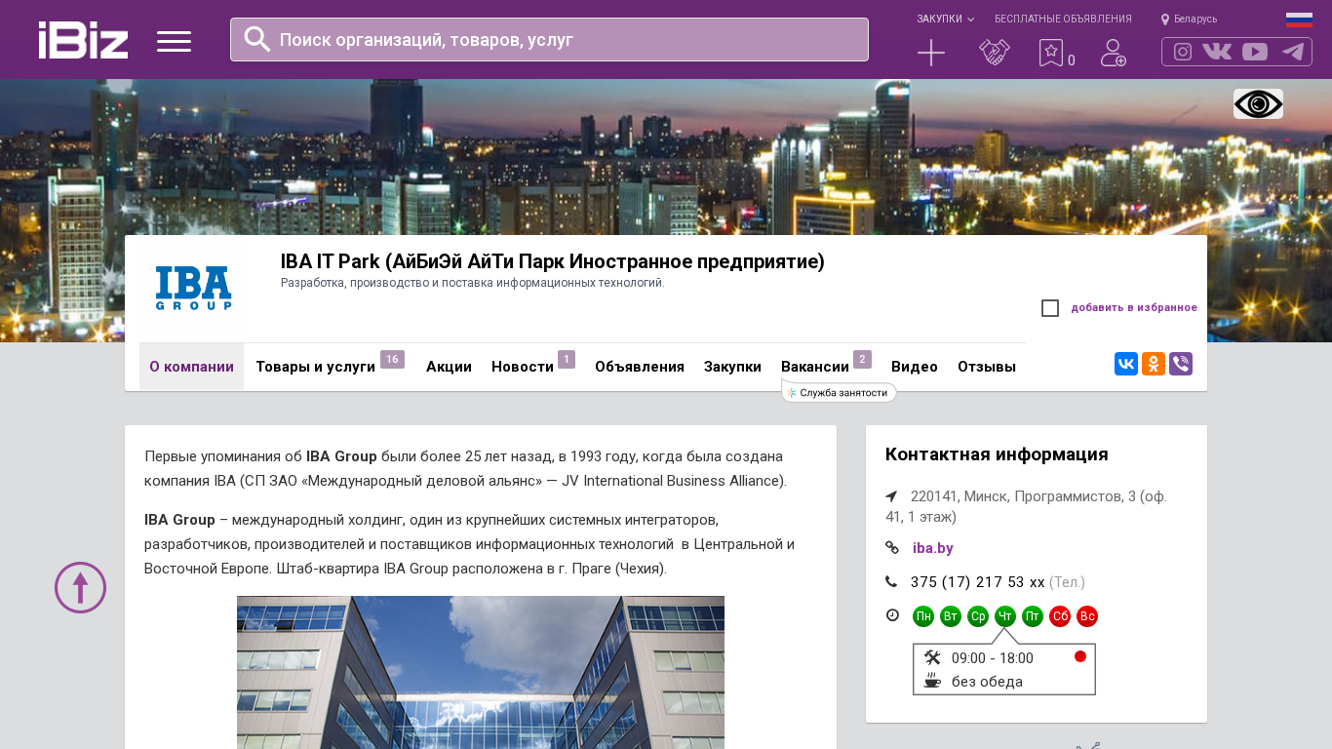Click the company title 'IBA IT Park'
1332x749 pixels.
(553, 261)
